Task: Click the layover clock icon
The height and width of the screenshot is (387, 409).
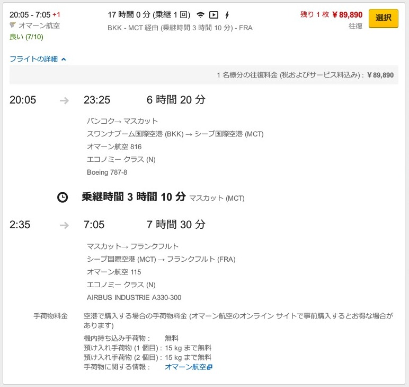Action: click(63, 197)
